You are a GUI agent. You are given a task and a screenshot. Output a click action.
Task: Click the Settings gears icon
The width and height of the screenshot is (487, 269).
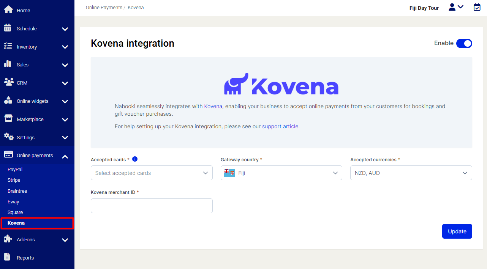[9, 137]
